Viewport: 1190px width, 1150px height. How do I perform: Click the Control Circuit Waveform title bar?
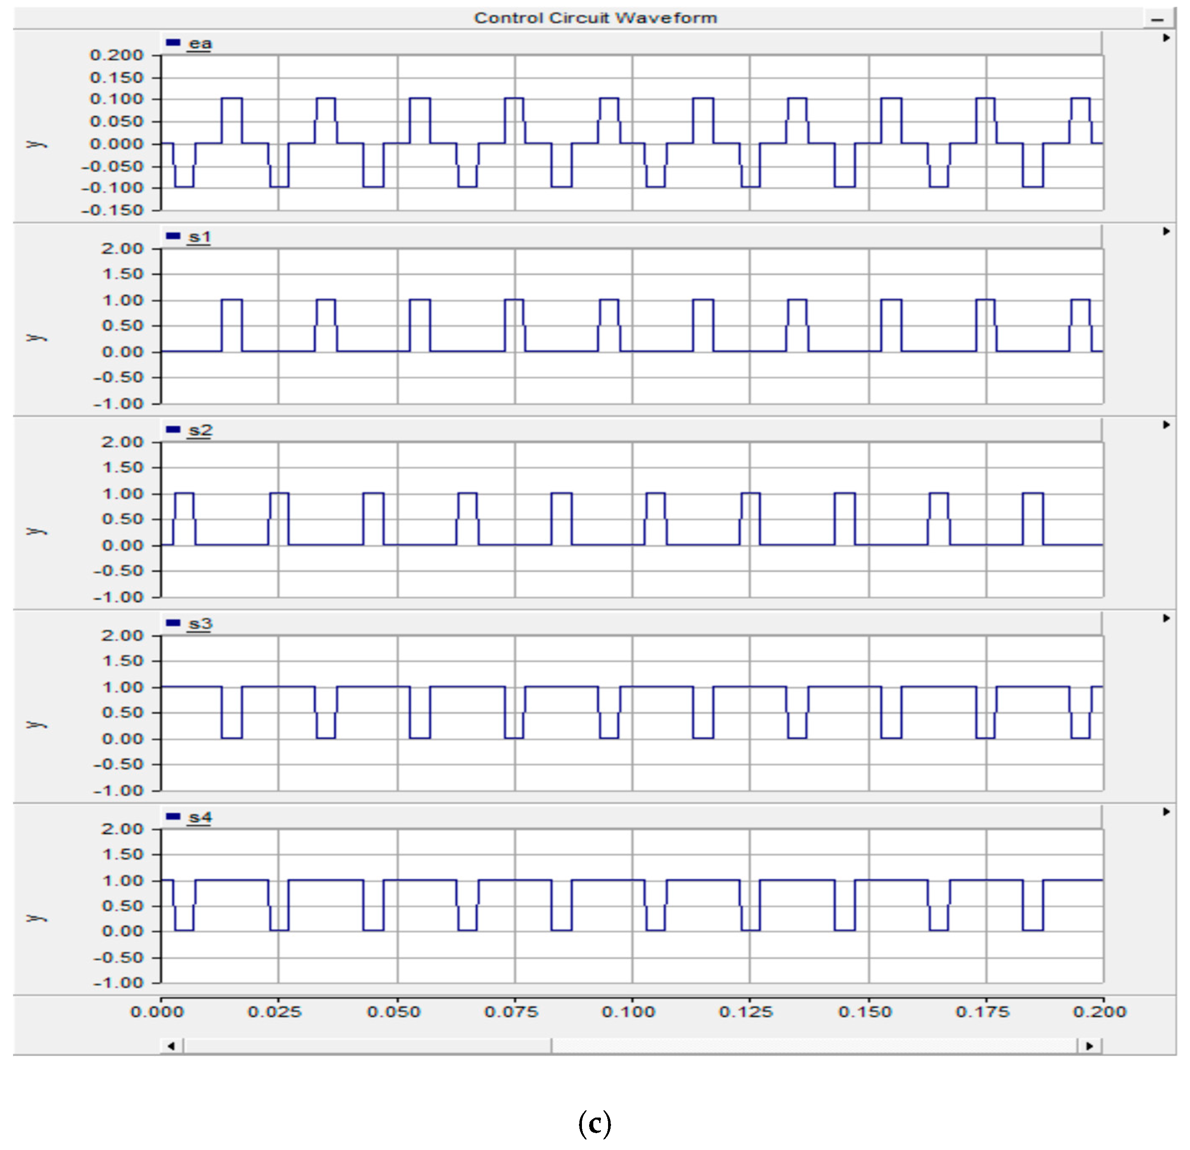[x=595, y=18]
